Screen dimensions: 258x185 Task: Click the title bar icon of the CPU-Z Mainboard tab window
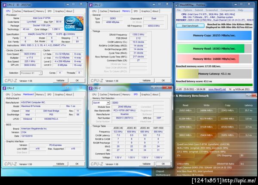(x=5, y=88)
